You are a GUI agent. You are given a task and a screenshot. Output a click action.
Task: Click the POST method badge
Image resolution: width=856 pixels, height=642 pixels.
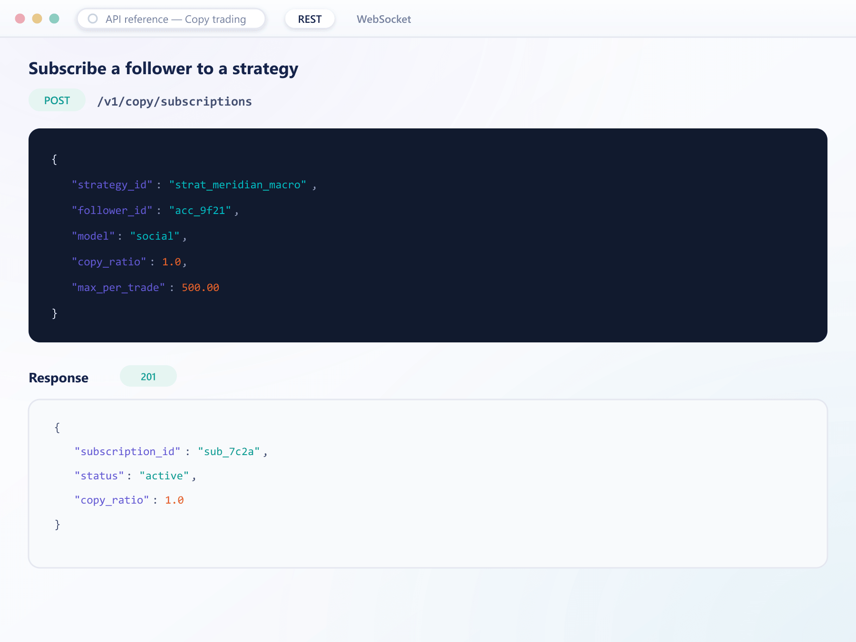pos(57,100)
